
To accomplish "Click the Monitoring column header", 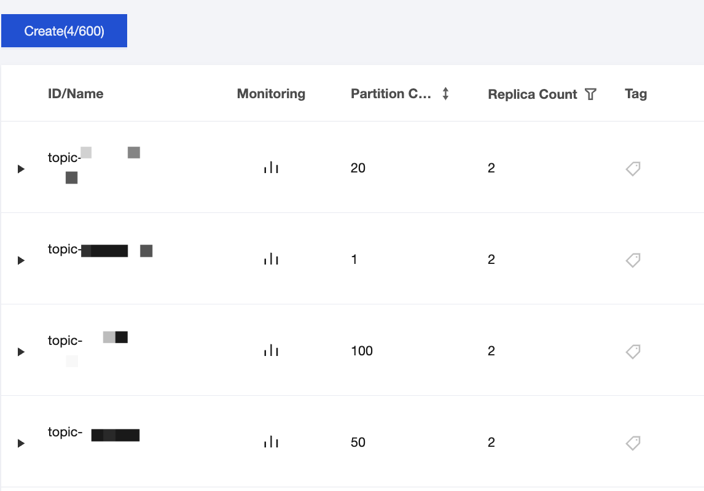I will point(271,94).
